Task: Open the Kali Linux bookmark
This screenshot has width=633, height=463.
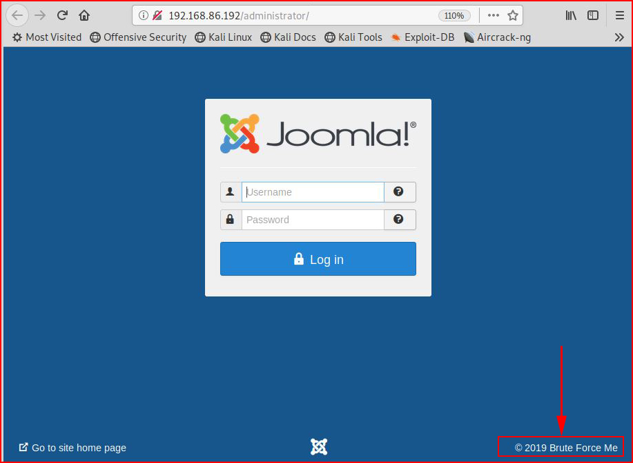Action: (x=223, y=37)
